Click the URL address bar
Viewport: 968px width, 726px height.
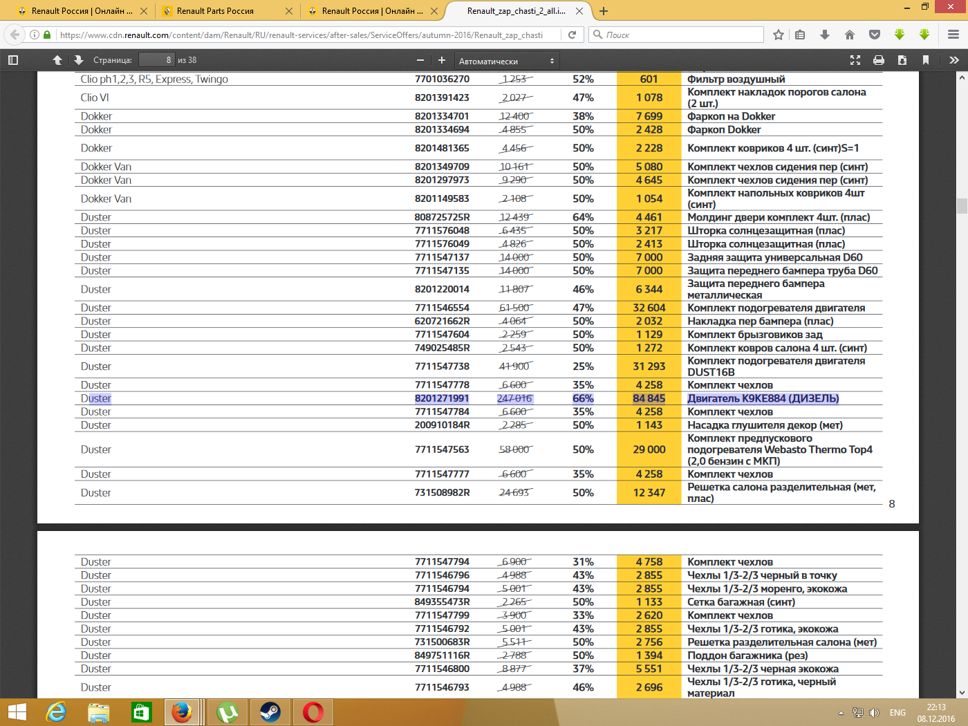pyautogui.click(x=301, y=35)
